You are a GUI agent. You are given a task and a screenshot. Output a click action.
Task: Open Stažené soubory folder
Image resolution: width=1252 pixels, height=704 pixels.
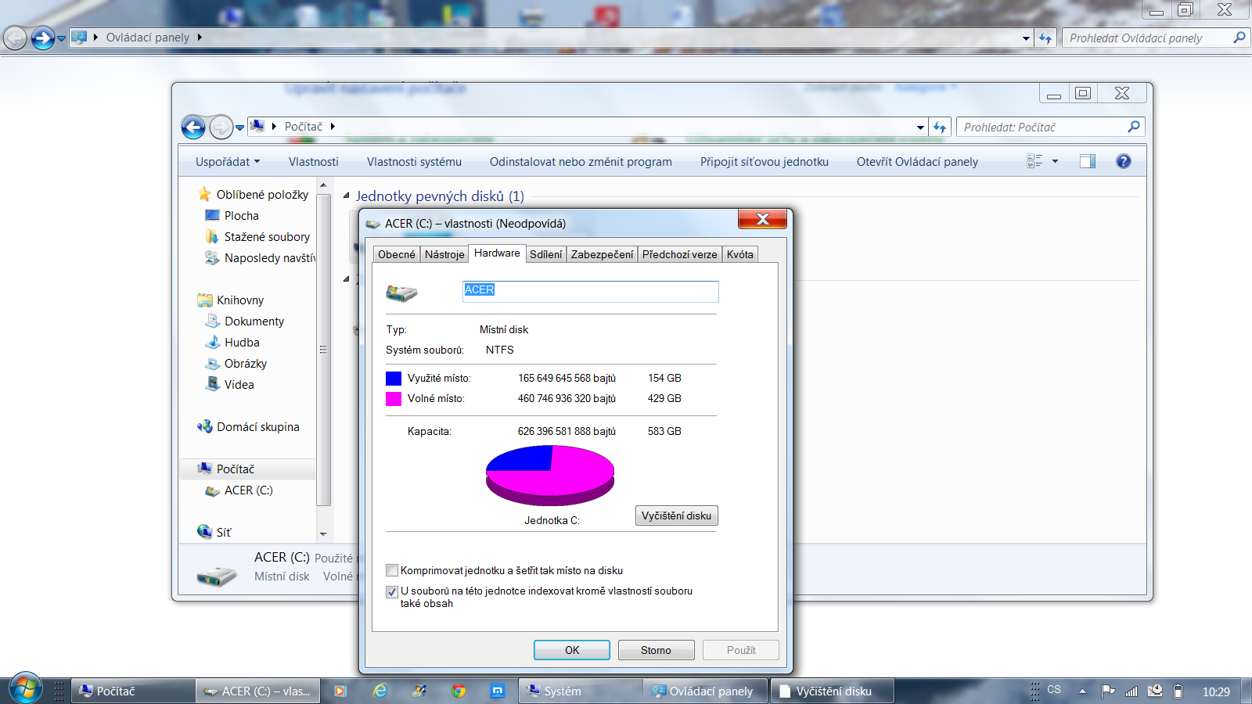[267, 236]
